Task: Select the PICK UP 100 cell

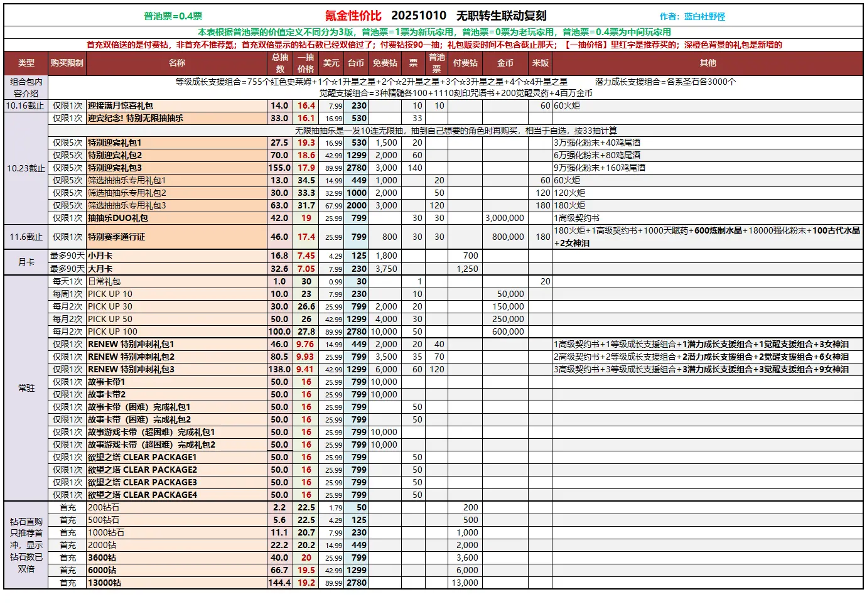Action: point(112,331)
